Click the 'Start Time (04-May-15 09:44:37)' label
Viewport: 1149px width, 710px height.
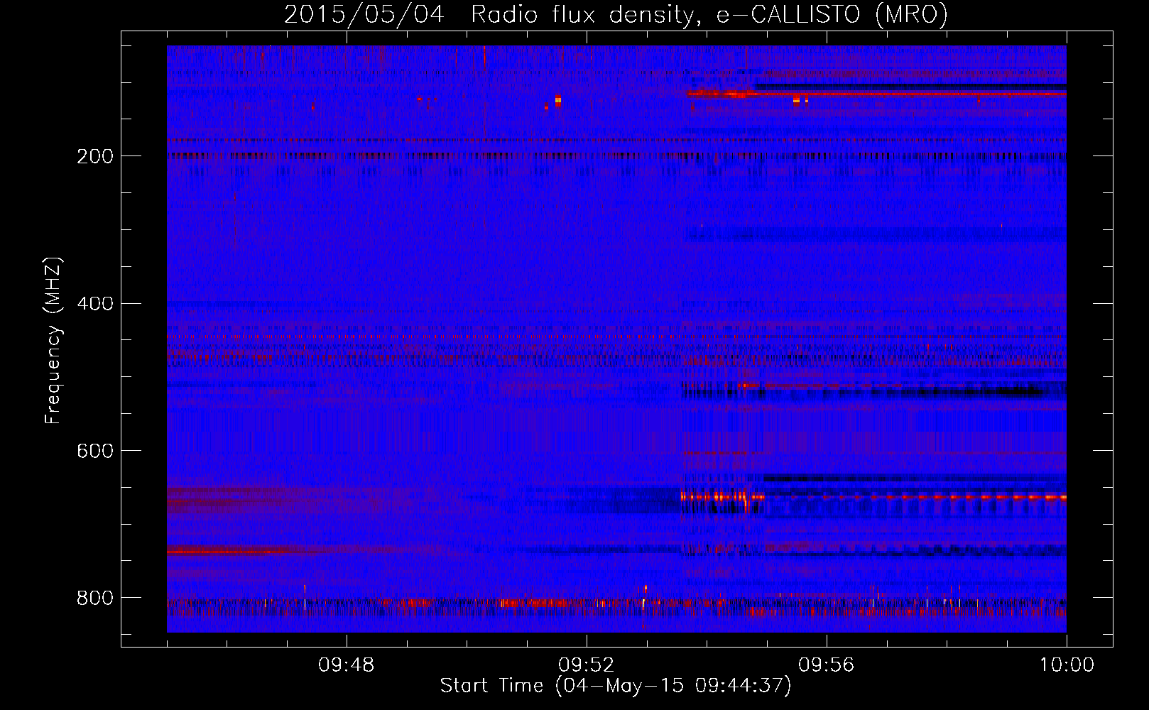pyautogui.click(x=616, y=685)
